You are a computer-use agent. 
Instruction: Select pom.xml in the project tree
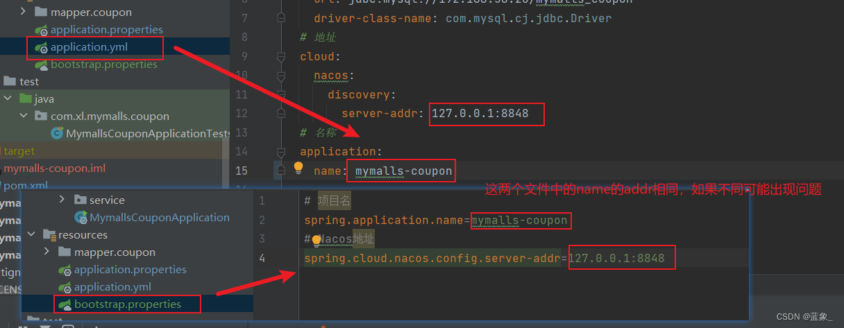point(25,185)
